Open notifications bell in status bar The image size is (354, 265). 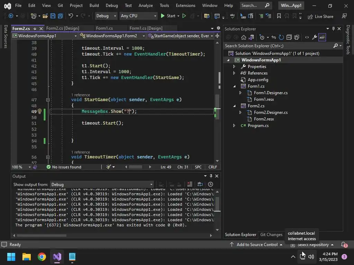(x=344, y=244)
